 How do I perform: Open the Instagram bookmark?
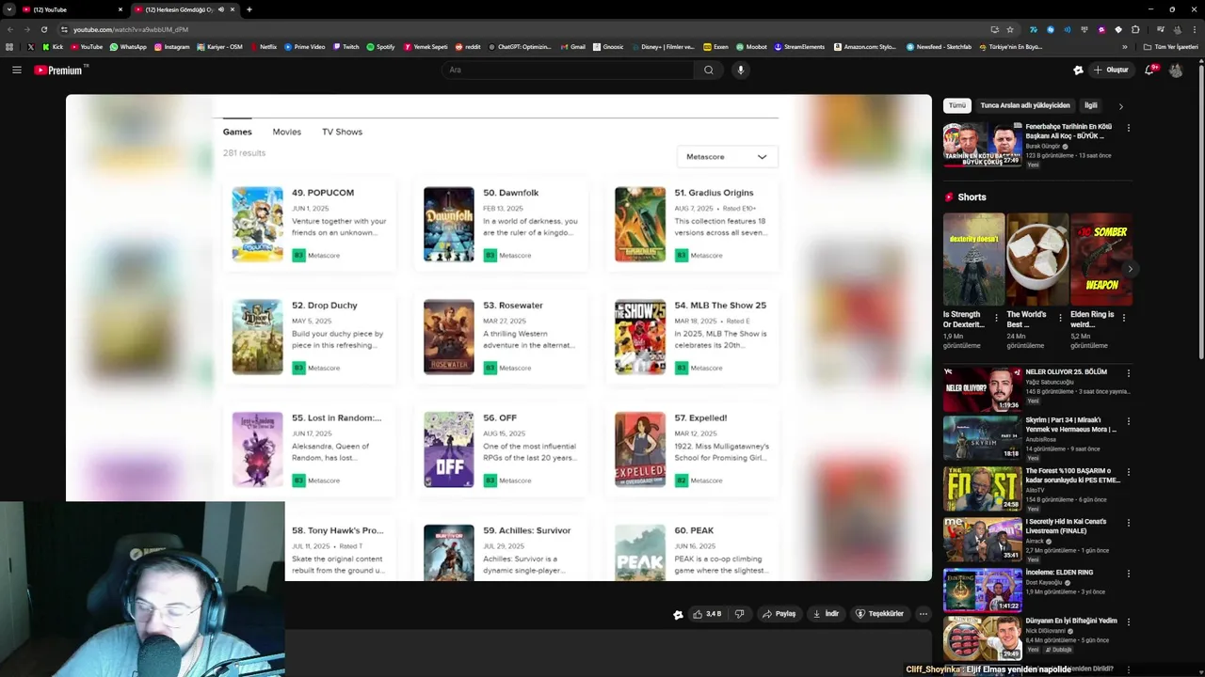[171, 46]
